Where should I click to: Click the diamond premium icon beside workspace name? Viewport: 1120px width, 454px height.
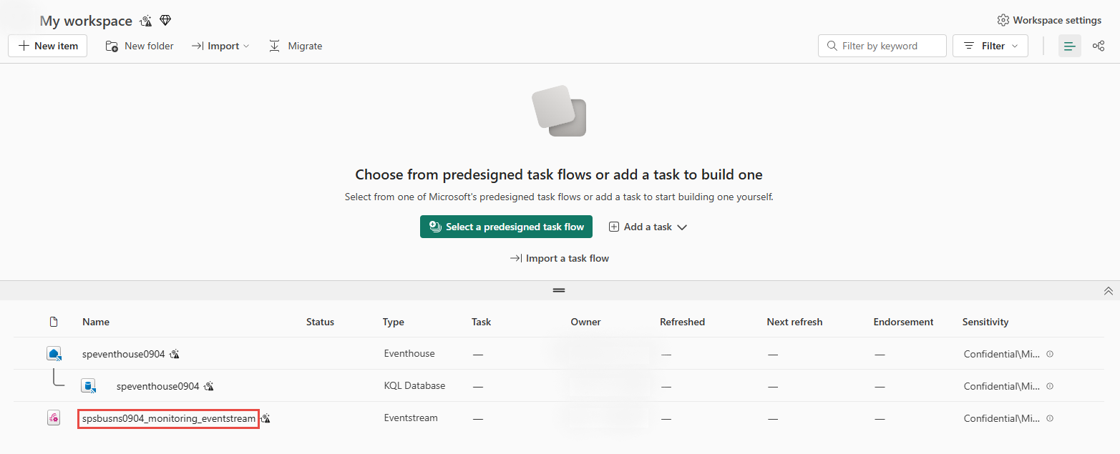click(x=165, y=21)
